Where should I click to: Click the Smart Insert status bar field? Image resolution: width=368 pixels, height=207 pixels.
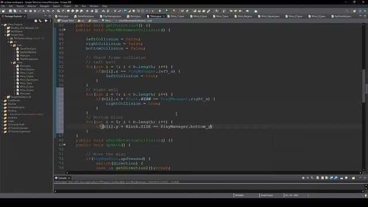267,195
